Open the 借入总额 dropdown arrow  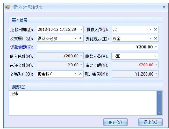coord(81,56)
